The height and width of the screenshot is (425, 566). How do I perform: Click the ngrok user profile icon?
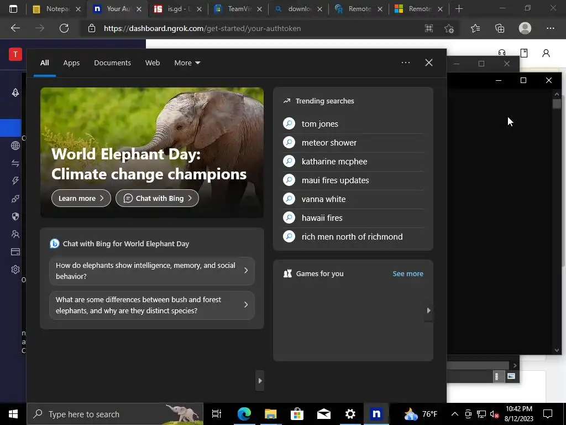pos(546,53)
